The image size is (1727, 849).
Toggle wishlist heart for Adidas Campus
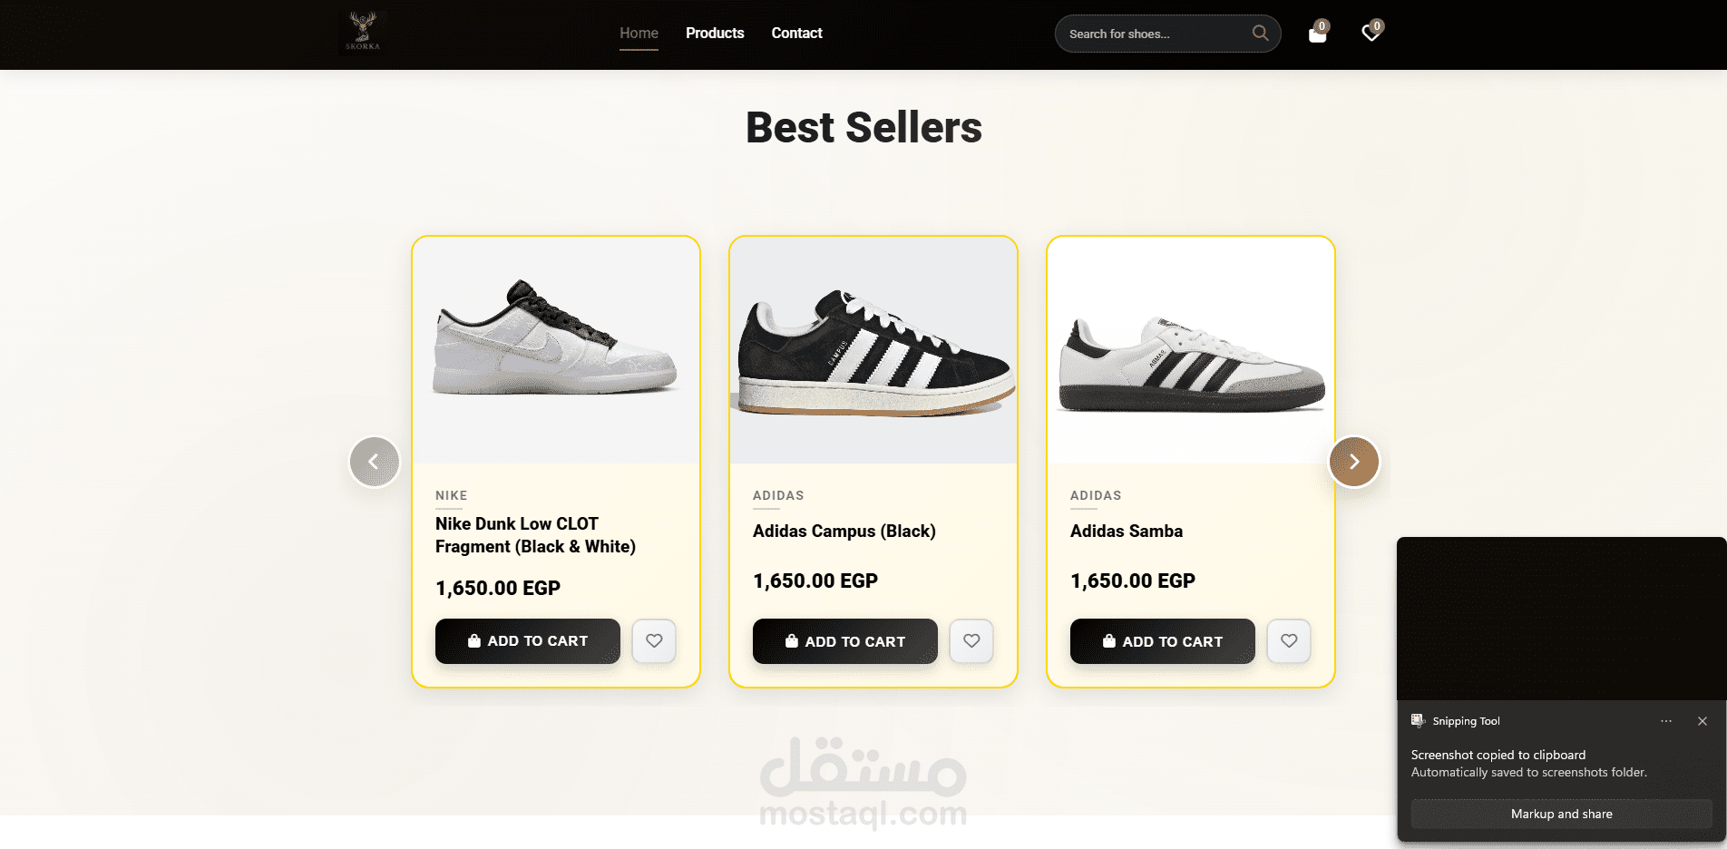[971, 641]
